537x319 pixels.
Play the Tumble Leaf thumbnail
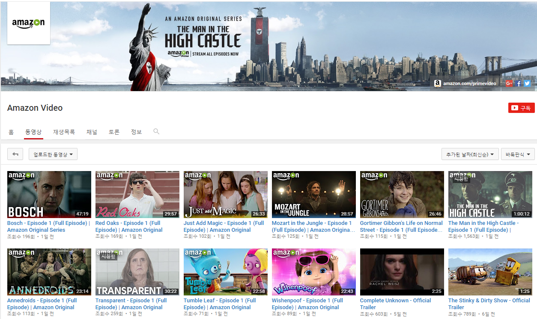(226, 272)
